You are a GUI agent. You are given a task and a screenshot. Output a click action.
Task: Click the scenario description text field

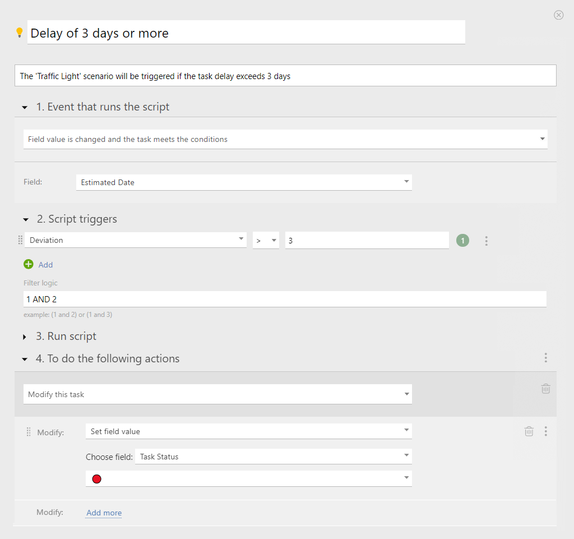point(285,76)
